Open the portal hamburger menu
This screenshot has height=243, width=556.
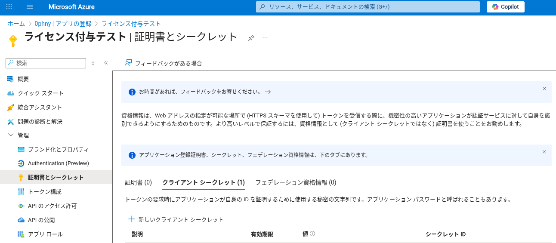pyautogui.click(x=30, y=7)
